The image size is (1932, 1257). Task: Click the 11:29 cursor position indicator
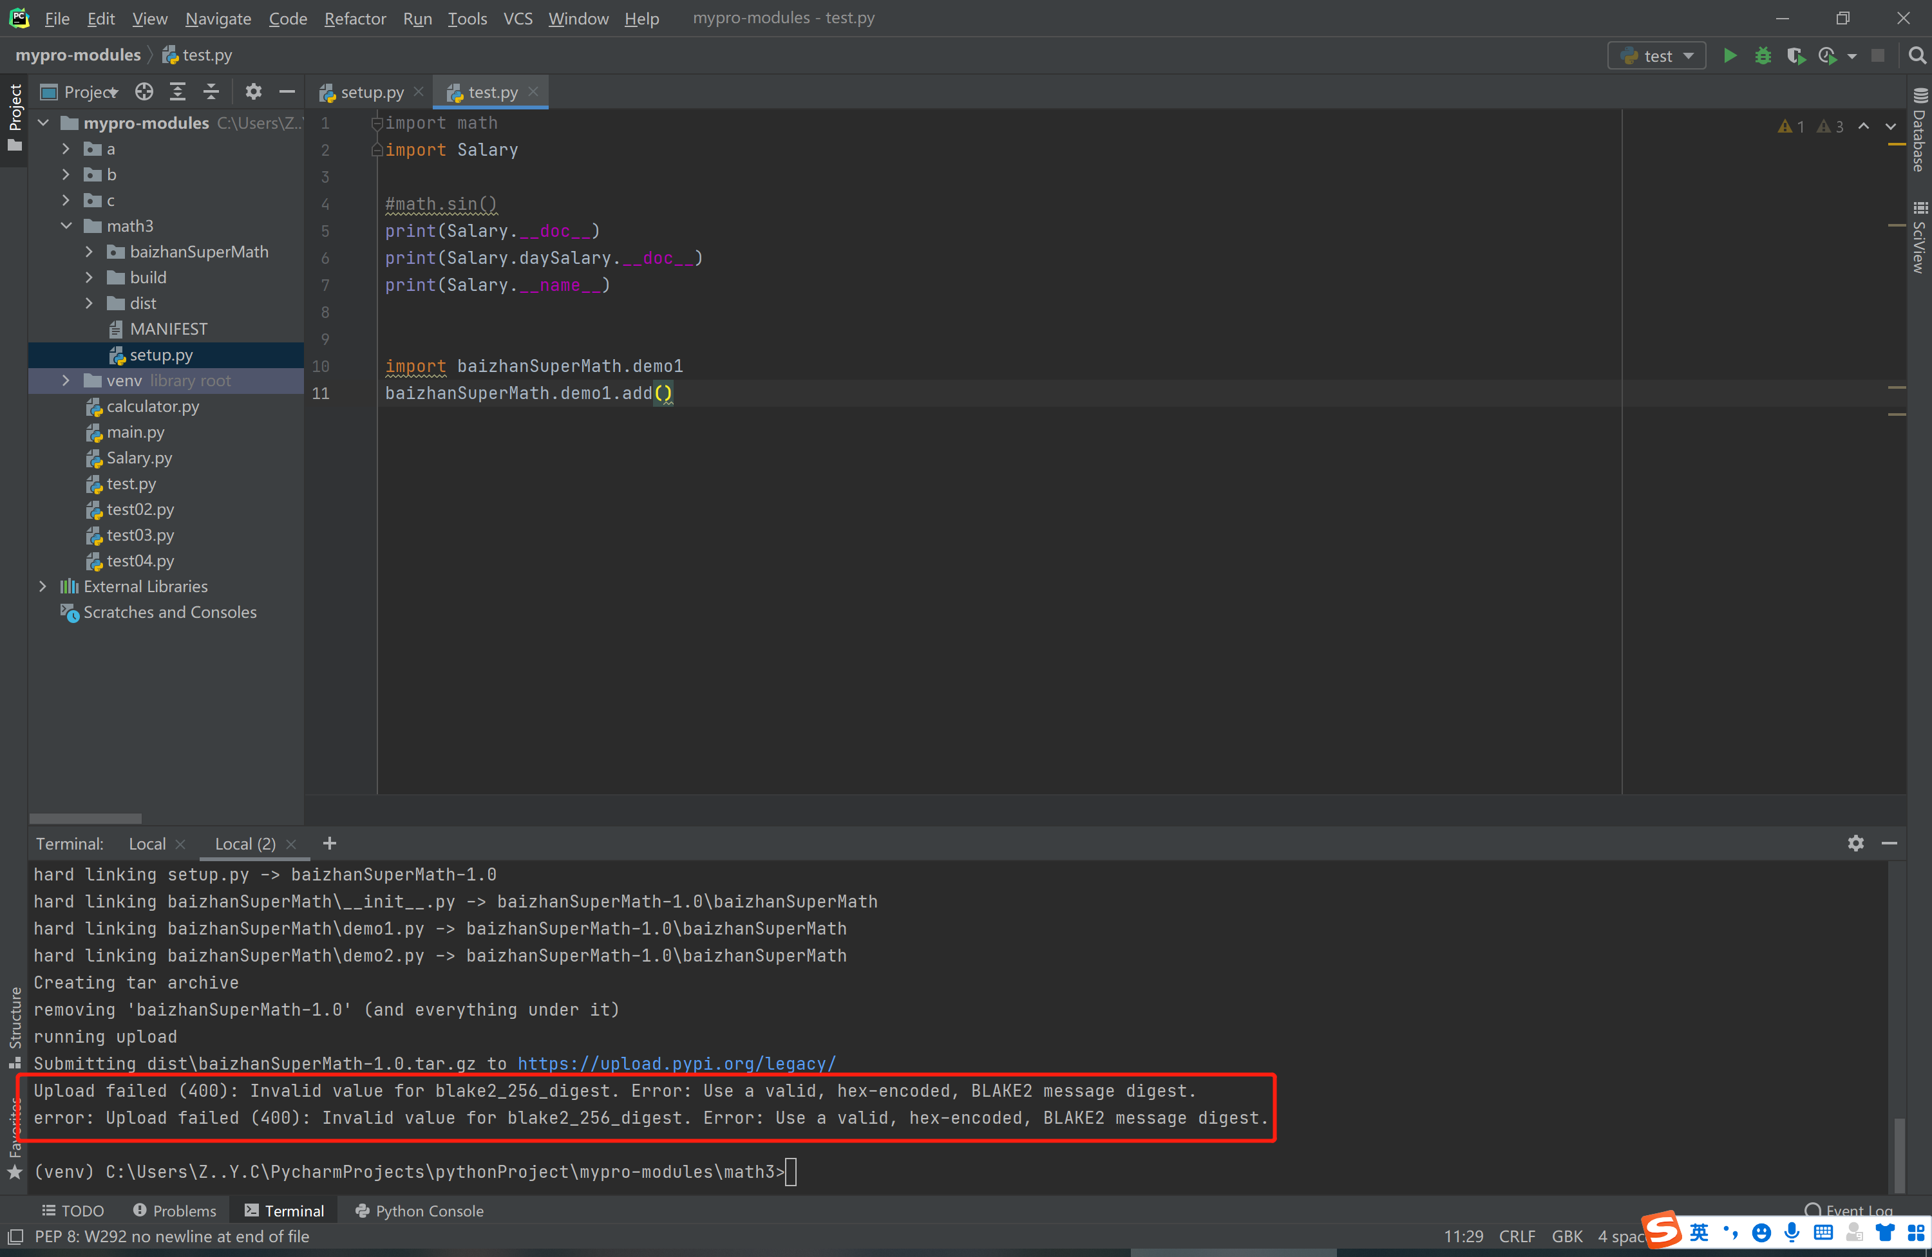pos(1463,1236)
